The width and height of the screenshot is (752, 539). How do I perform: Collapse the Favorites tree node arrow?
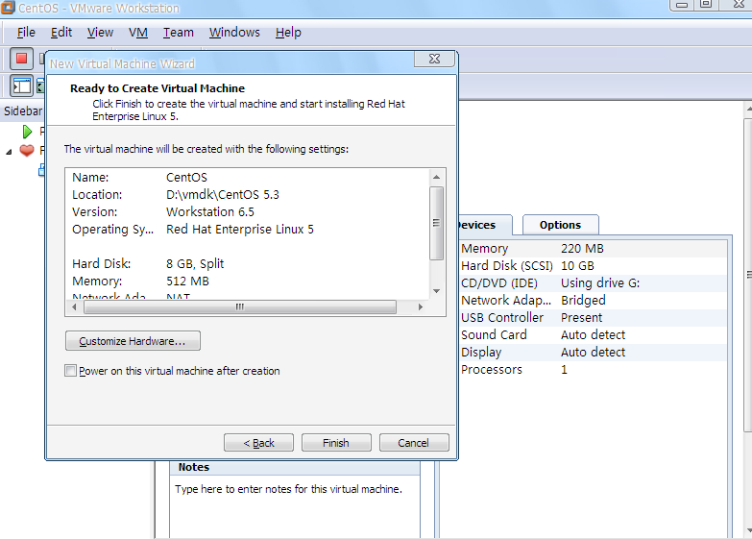pyautogui.click(x=9, y=152)
